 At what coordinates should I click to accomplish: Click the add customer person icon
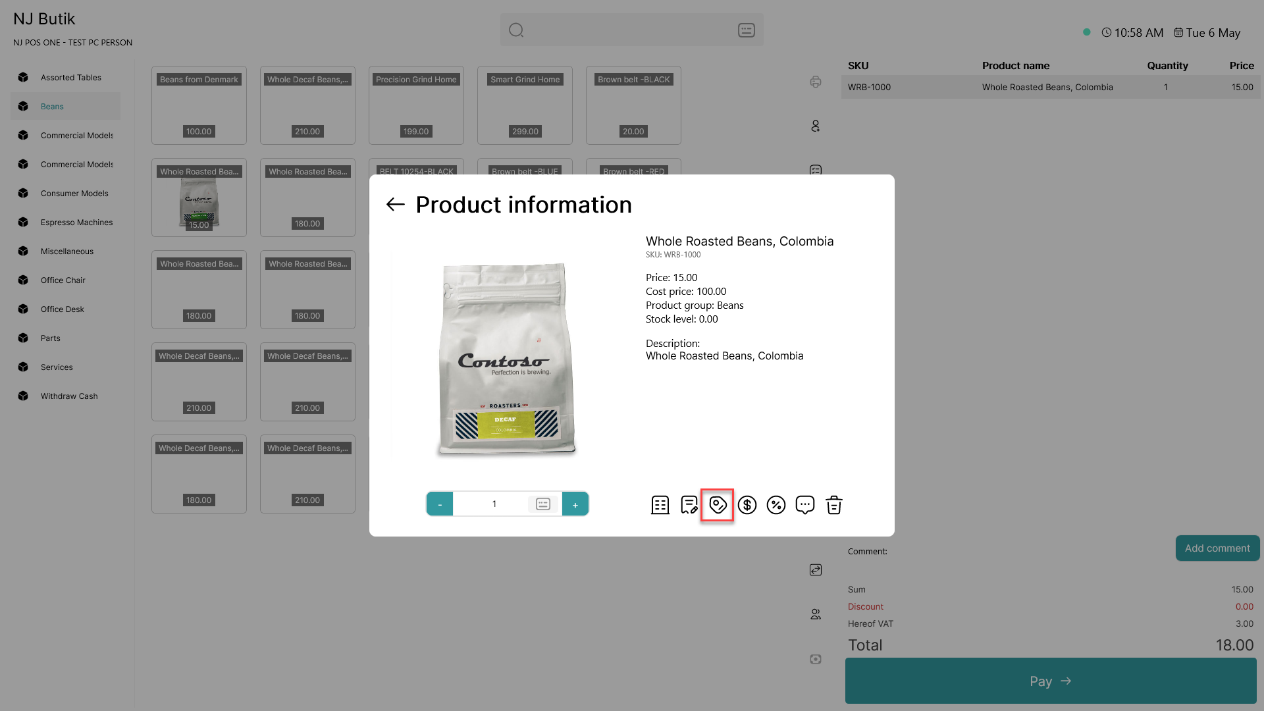pyautogui.click(x=816, y=126)
